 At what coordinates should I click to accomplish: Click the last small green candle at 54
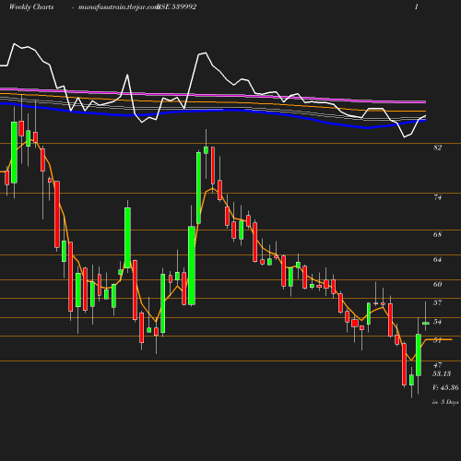coord(426,323)
